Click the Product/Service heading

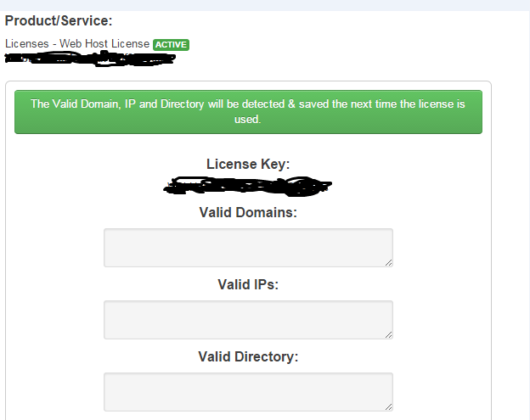59,20
